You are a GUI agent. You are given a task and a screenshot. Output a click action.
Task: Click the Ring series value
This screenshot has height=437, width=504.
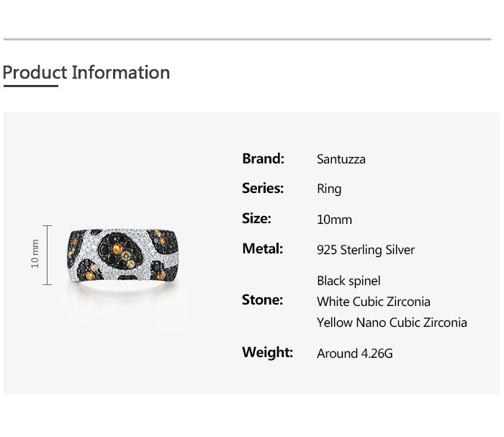328,189
